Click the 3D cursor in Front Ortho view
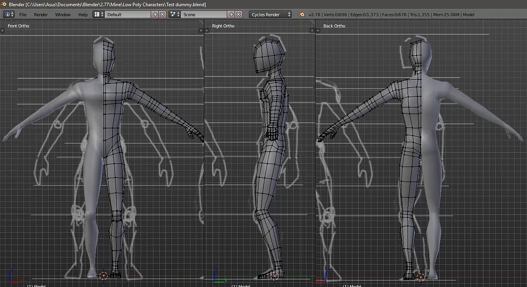Screen dimensions: 527x287 [103, 276]
